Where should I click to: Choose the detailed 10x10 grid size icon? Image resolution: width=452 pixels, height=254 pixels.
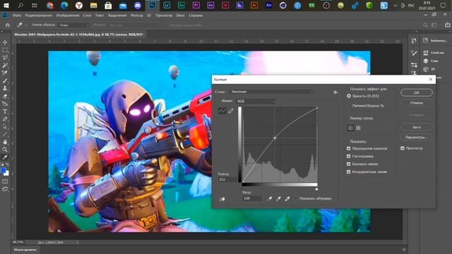358,128
